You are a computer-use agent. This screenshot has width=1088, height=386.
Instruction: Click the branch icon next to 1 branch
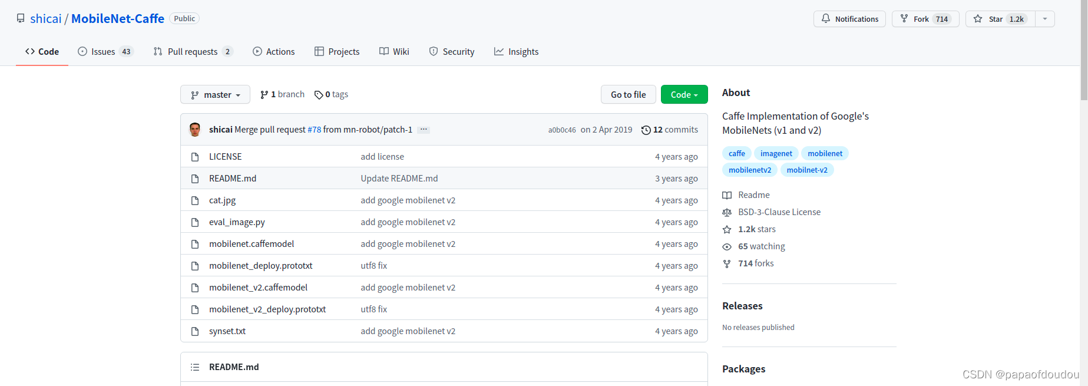coord(264,95)
